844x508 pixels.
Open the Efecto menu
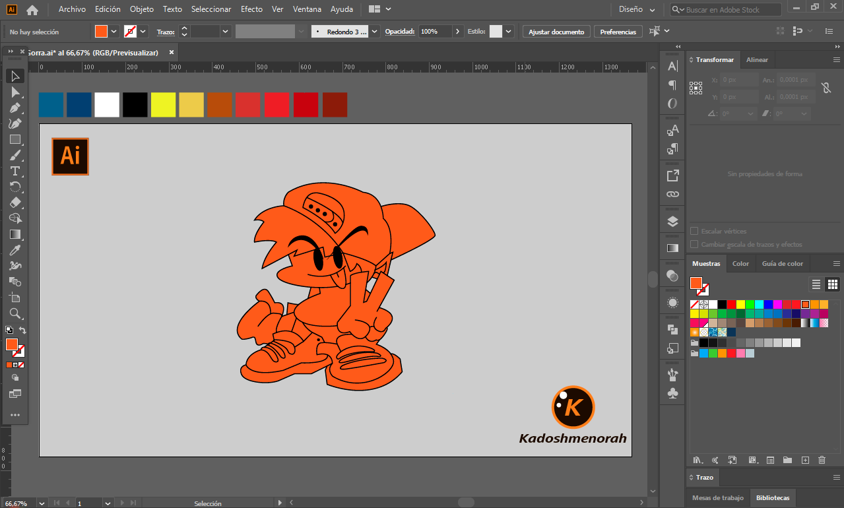pyautogui.click(x=251, y=9)
